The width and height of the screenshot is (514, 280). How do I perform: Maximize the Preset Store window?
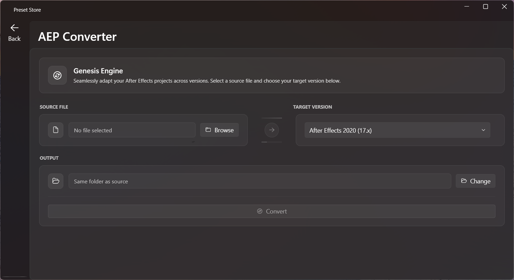click(485, 7)
